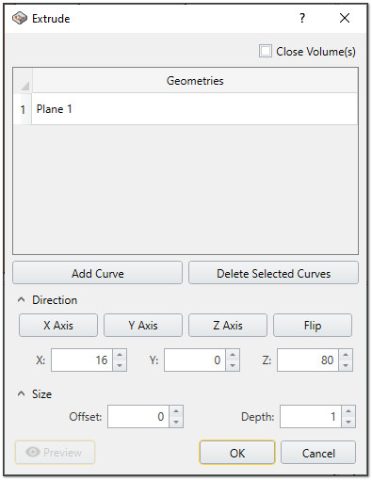The height and width of the screenshot is (480, 372).
Task: Flip the extrude direction
Action: tap(313, 326)
